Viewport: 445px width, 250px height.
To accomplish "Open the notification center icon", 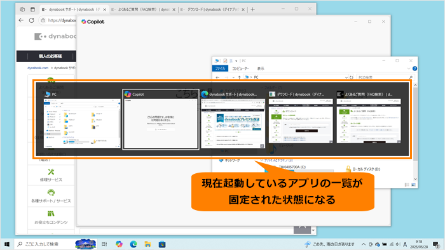I will pyautogui.click(x=436, y=244).
